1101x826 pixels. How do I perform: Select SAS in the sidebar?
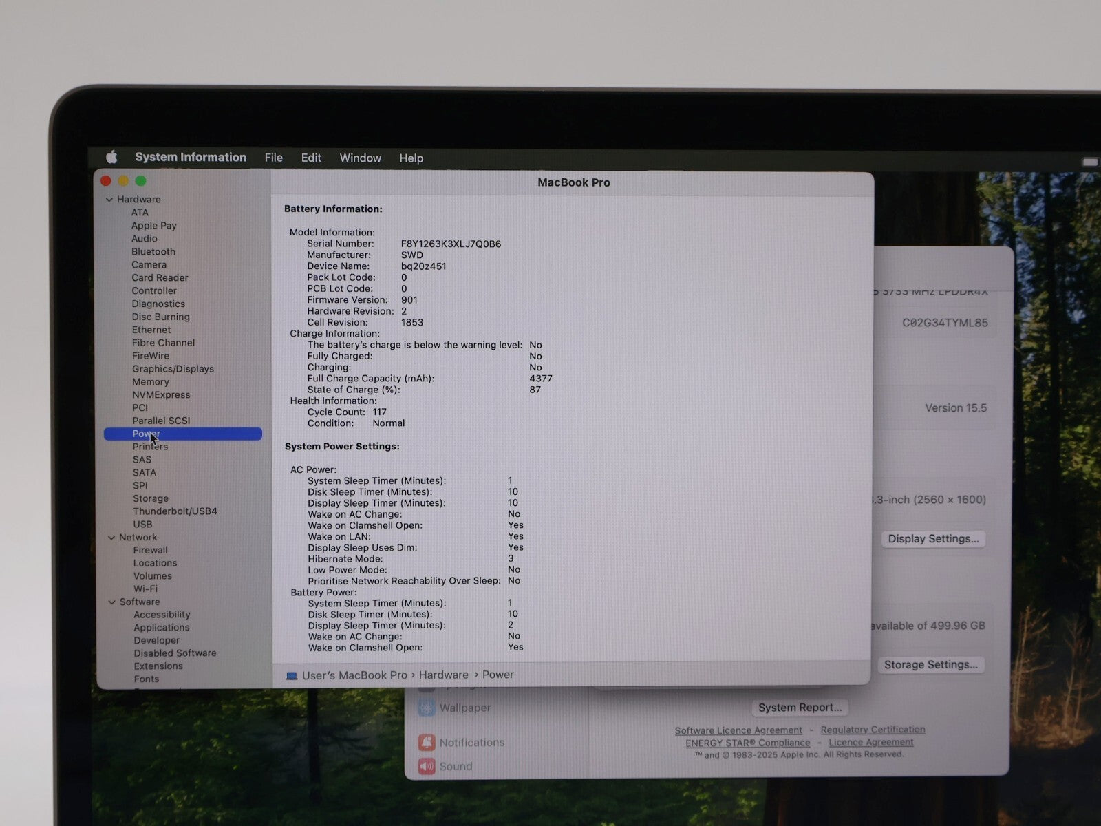tap(142, 460)
